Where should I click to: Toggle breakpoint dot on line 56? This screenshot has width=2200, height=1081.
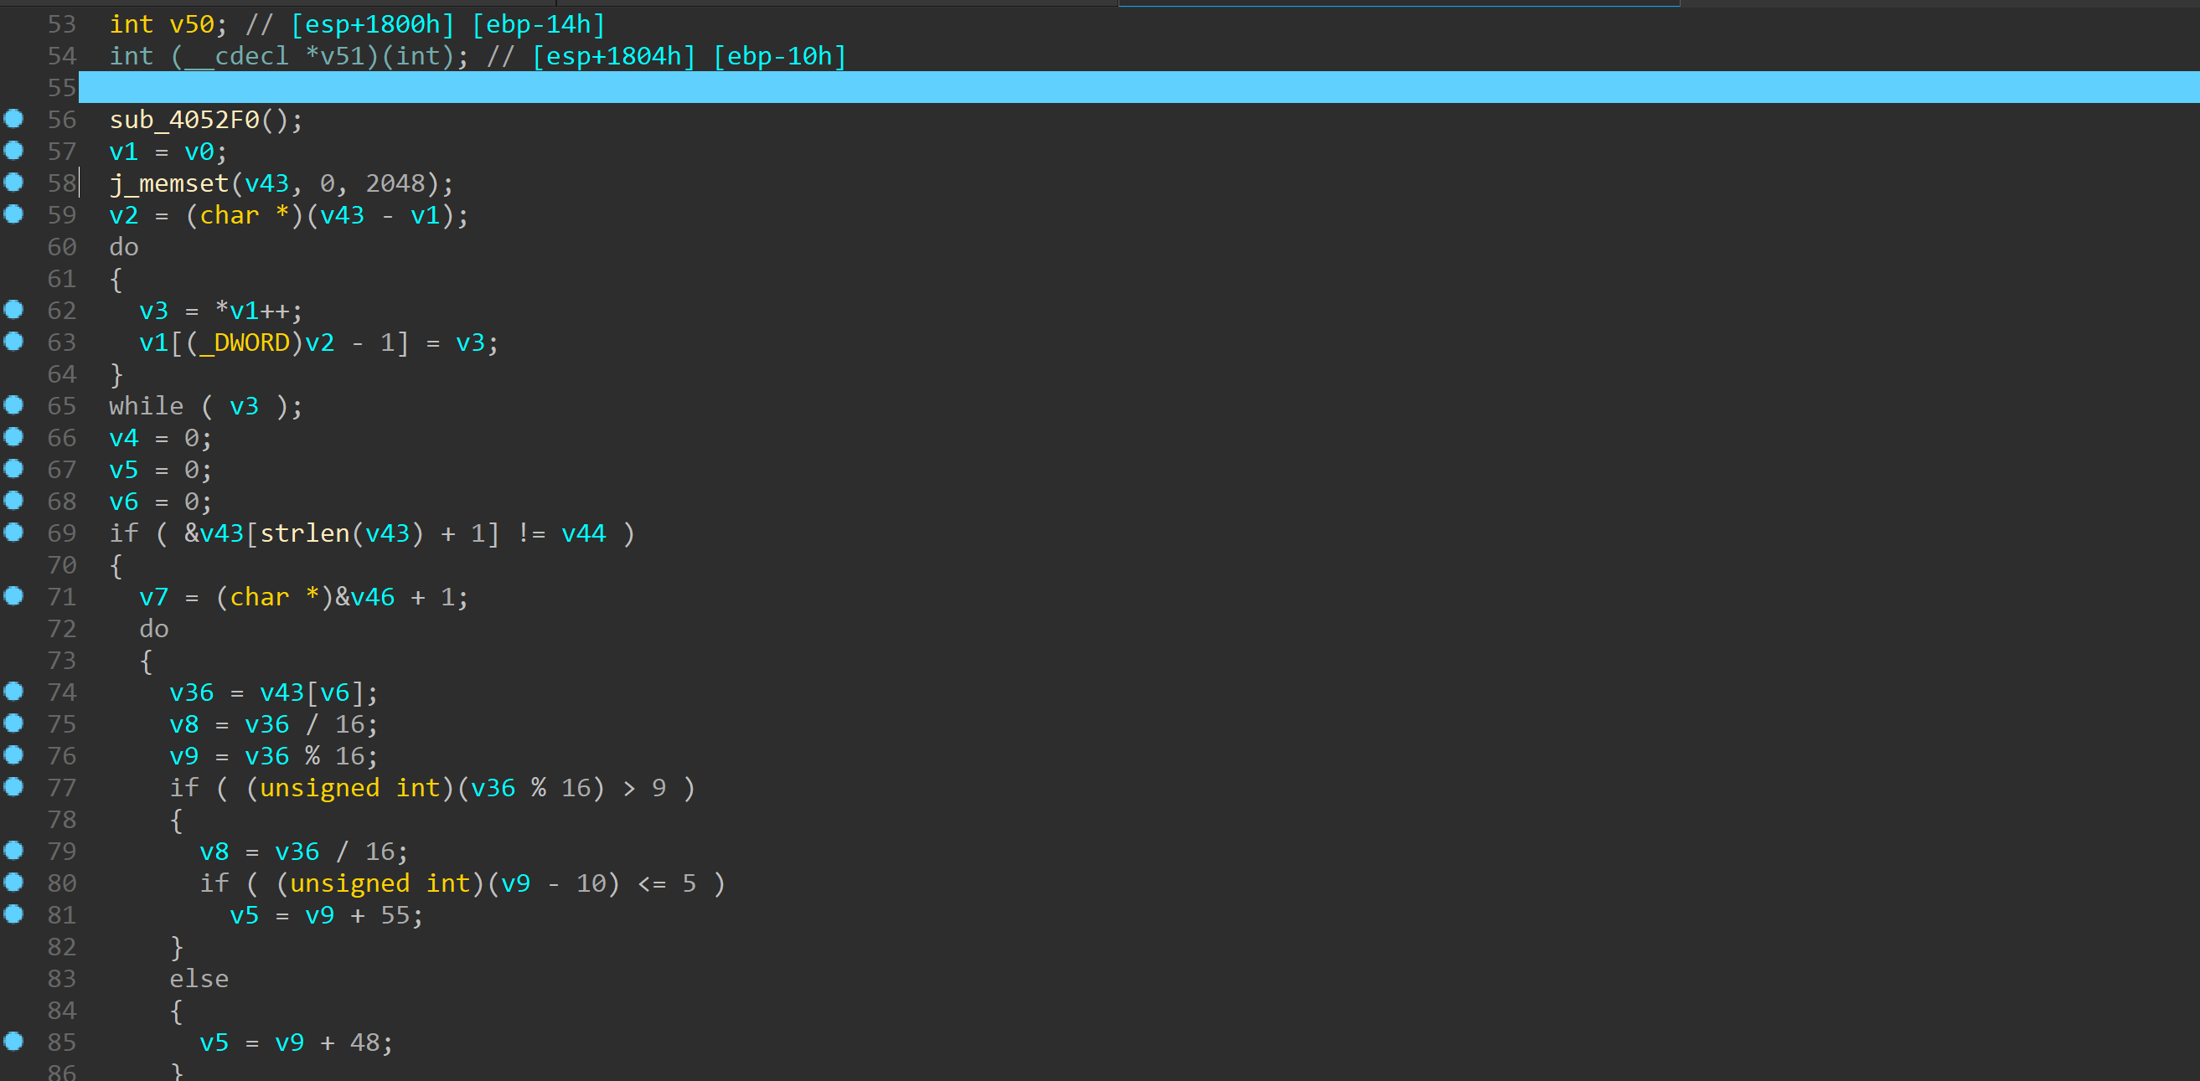click(13, 119)
